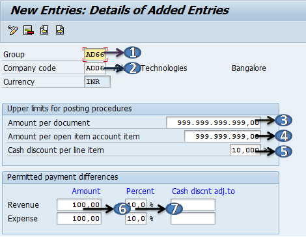Click the Expense row label
Image resolution: width=306 pixels, height=237 pixels.
pos(23,219)
